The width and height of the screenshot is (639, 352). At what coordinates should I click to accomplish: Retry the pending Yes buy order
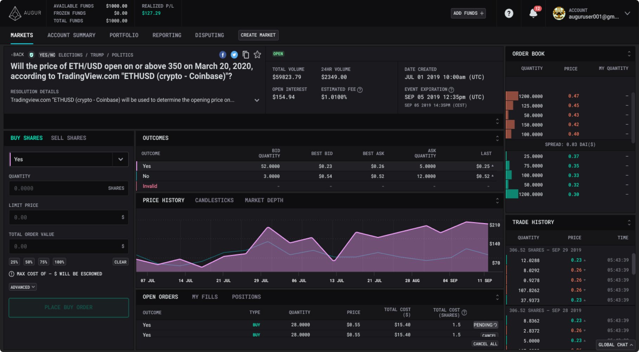click(x=494, y=325)
